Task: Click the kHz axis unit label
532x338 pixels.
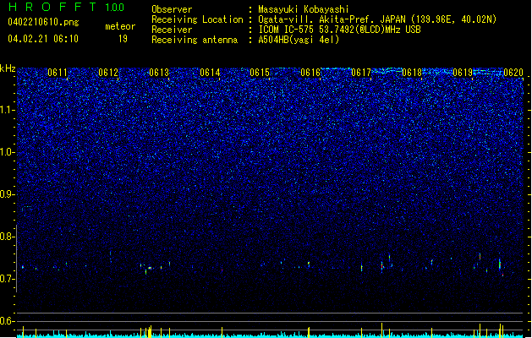Action: point(8,68)
